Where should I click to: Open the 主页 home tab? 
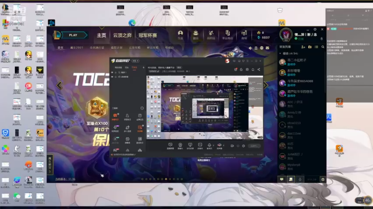(101, 35)
